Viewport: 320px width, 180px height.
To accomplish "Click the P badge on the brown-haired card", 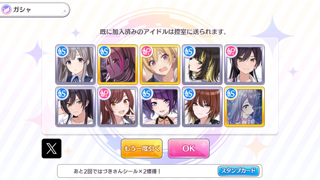I will point(105,94).
